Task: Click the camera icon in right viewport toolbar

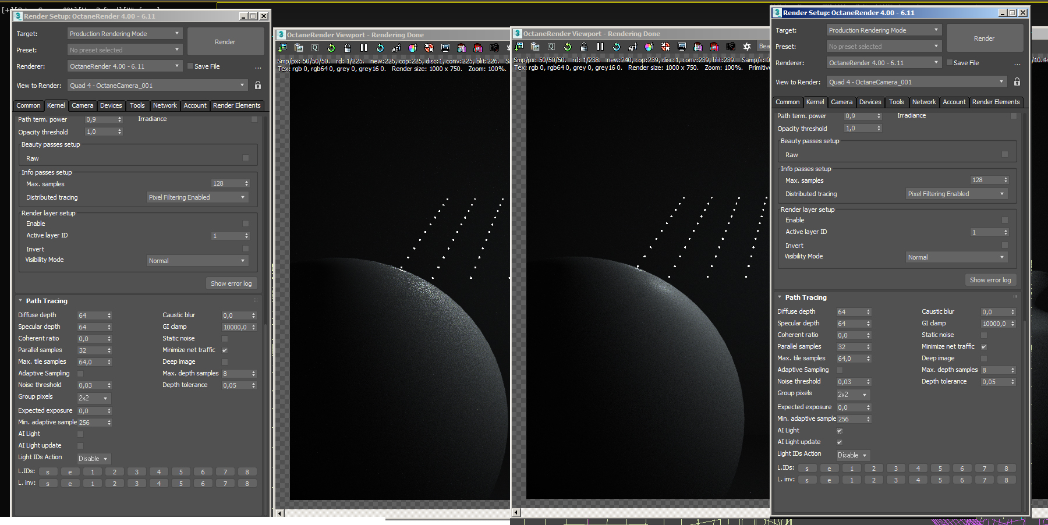Action: click(x=731, y=47)
